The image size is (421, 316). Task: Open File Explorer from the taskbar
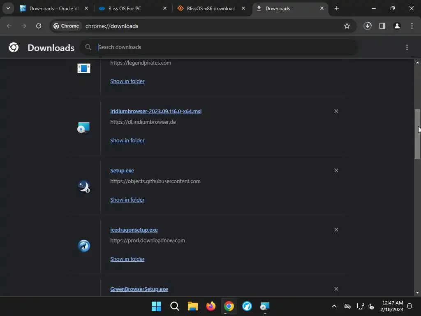[192, 306]
